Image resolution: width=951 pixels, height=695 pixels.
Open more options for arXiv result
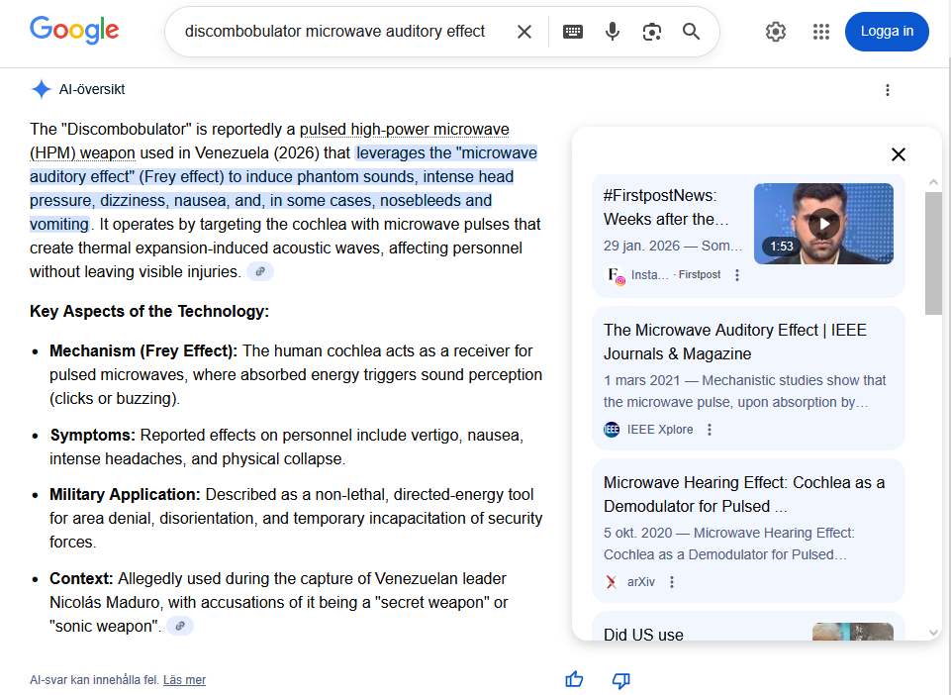(x=671, y=582)
